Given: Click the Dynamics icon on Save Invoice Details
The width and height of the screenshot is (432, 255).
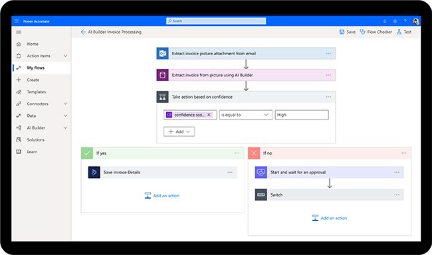Looking at the screenshot, I should pos(94,173).
